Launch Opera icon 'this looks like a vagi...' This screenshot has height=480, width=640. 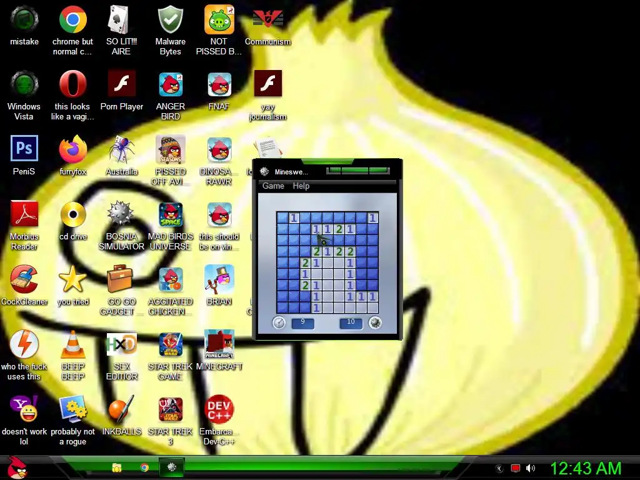click(x=72, y=84)
